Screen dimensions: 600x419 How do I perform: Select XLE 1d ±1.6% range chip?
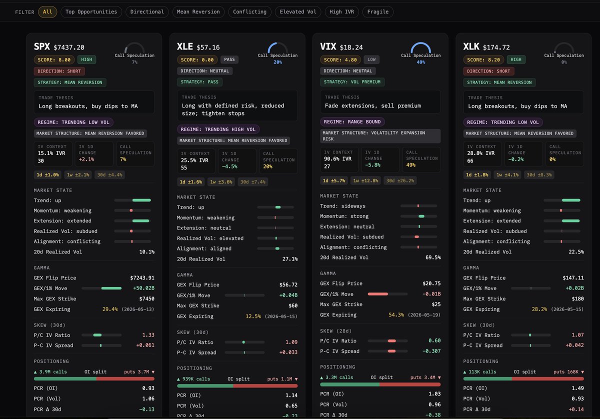[x=191, y=181]
